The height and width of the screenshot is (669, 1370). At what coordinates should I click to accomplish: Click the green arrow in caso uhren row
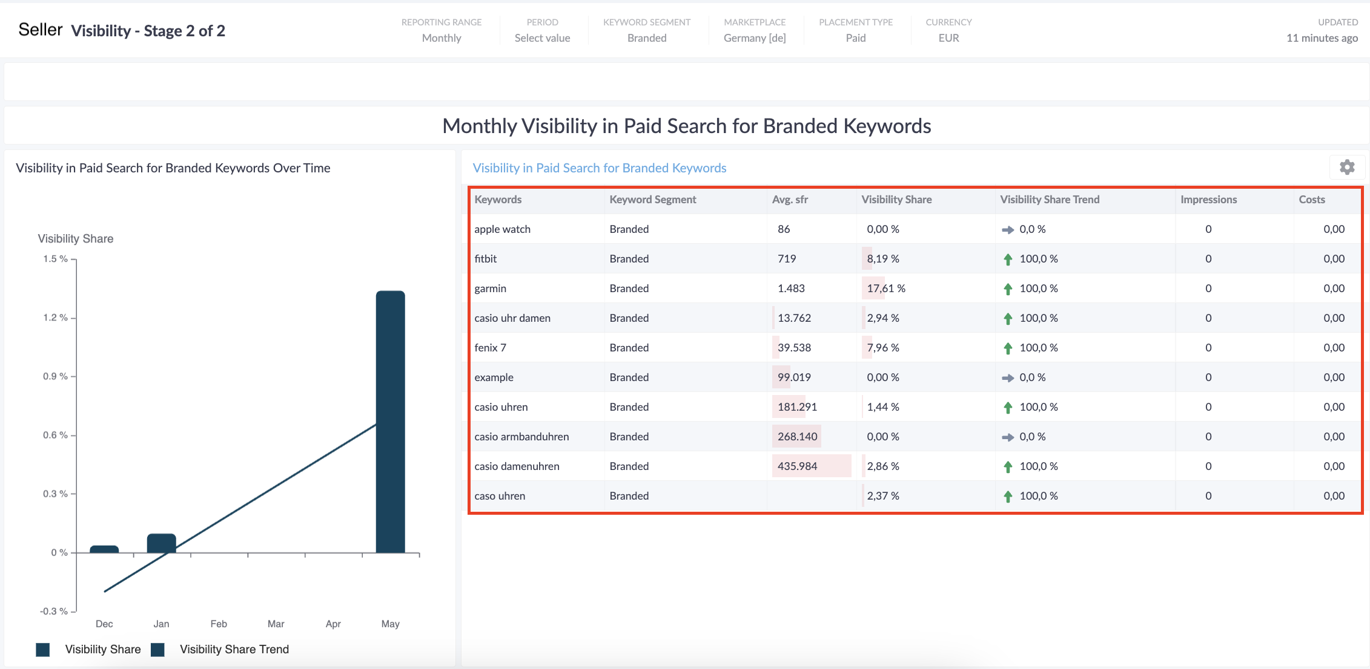(x=1008, y=497)
